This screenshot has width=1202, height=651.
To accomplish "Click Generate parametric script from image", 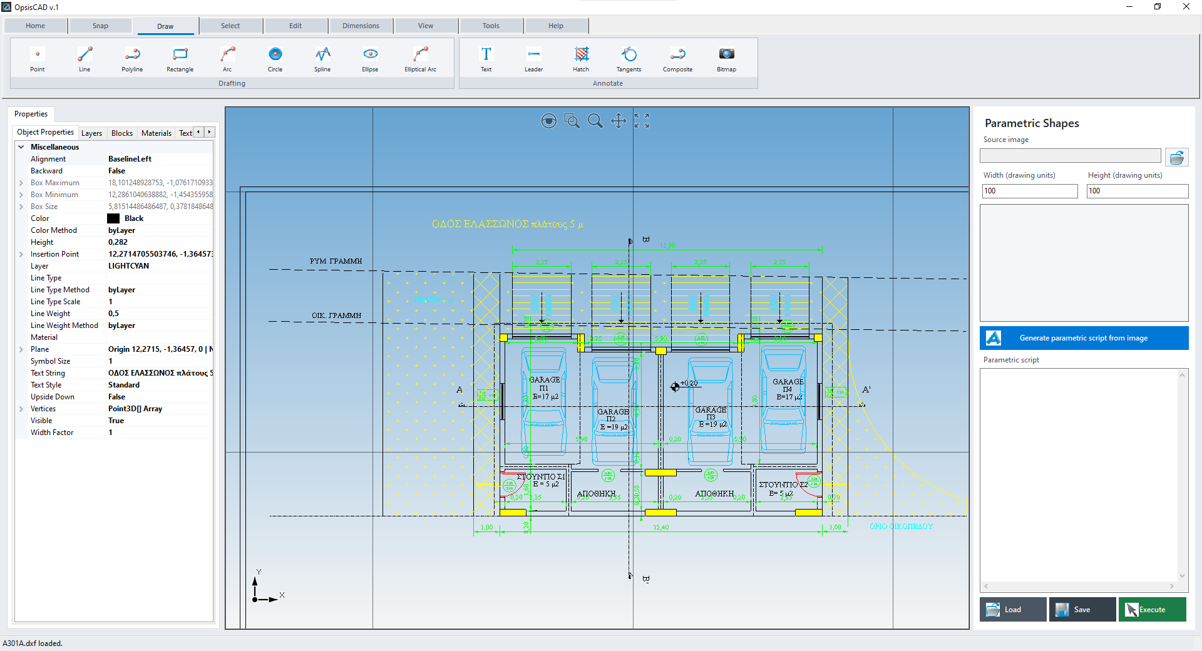I will click(1084, 338).
